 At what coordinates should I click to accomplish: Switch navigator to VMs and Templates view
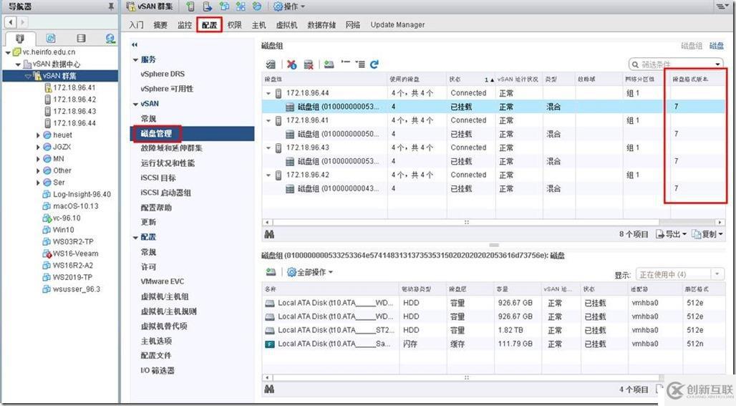coord(51,39)
